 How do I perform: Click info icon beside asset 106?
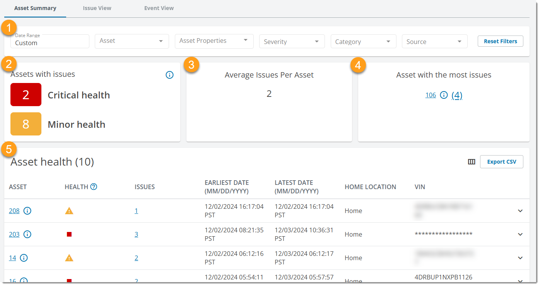[x=444, y=95]
